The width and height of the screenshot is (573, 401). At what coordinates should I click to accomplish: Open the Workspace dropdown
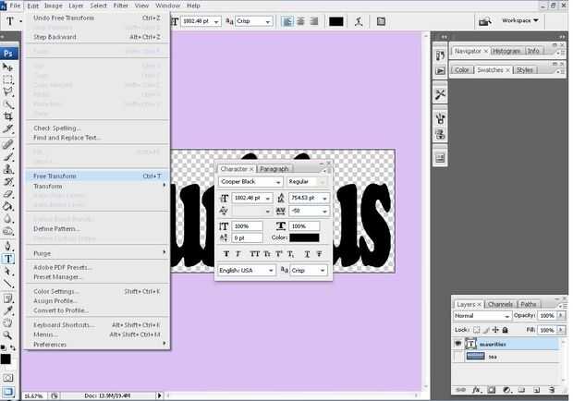[x=520, y=21]
